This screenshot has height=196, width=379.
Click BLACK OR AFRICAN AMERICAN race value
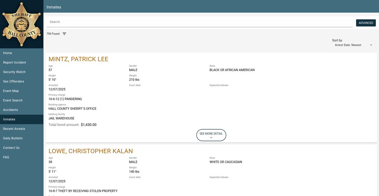coord(232,70)
